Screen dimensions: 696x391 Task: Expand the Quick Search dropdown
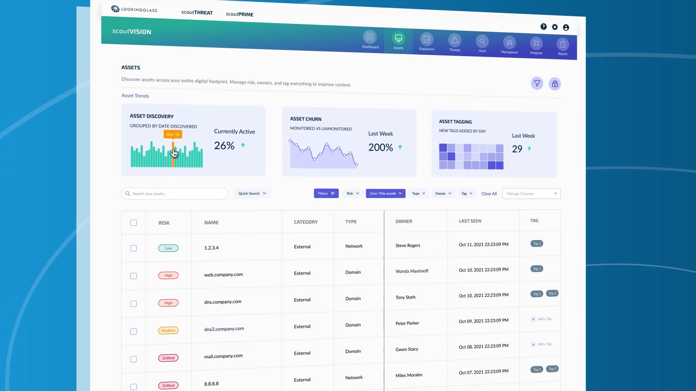(x=252, y=193)
